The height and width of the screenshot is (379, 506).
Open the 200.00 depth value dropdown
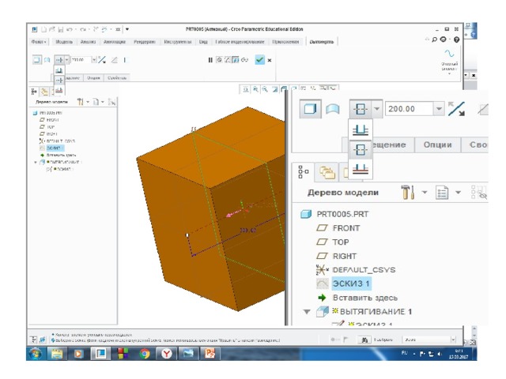pyautogui.click(x=439, y=109)
